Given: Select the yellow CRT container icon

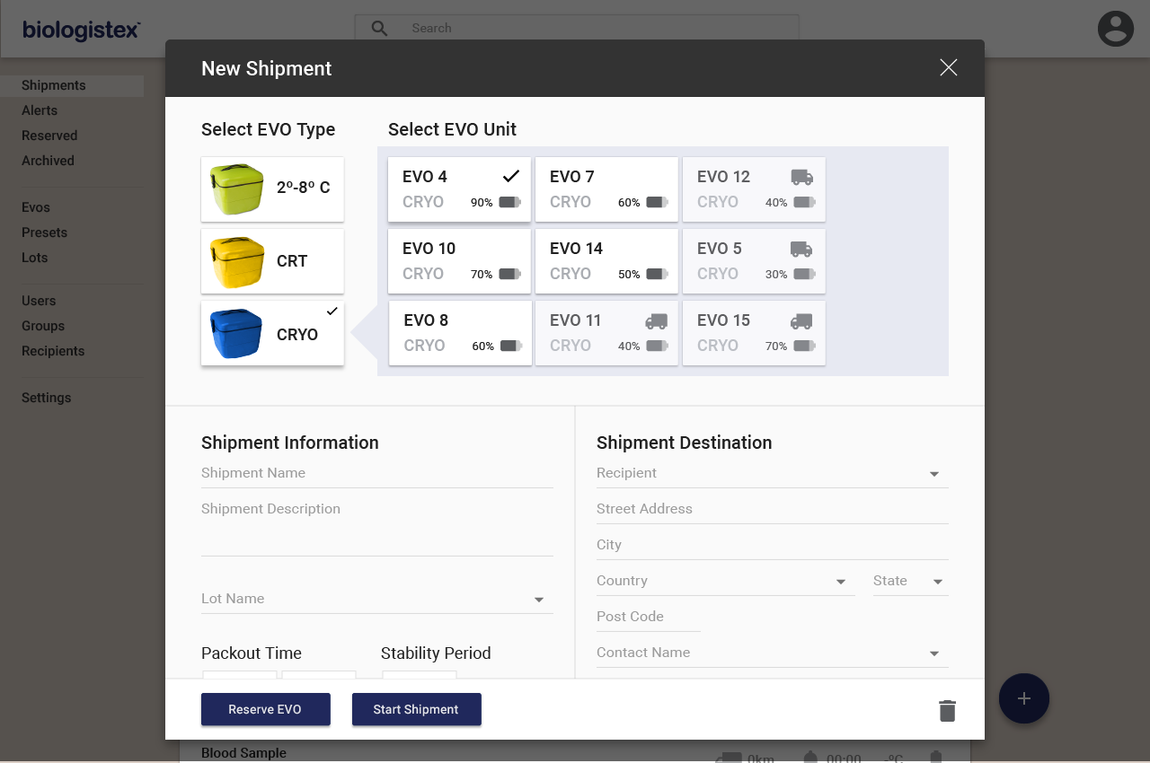Looking at the screenshot, I should pyautogui.click(x=235, y=260).
